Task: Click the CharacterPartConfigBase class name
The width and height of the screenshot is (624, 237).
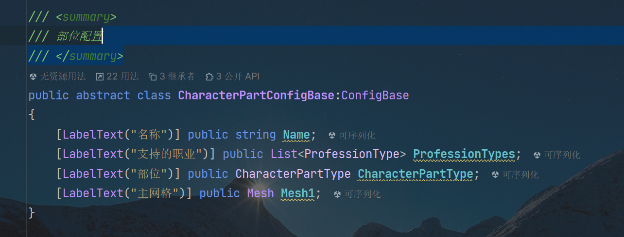Action: click(257, 95)
